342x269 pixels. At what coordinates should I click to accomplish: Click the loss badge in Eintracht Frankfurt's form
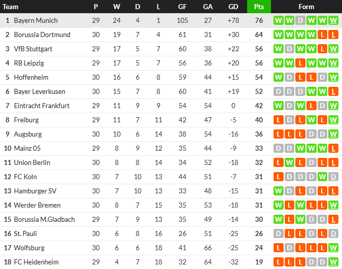[x=311, y=106]
